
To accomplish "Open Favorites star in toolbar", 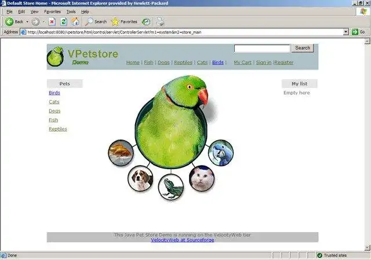I will [115, 22].
